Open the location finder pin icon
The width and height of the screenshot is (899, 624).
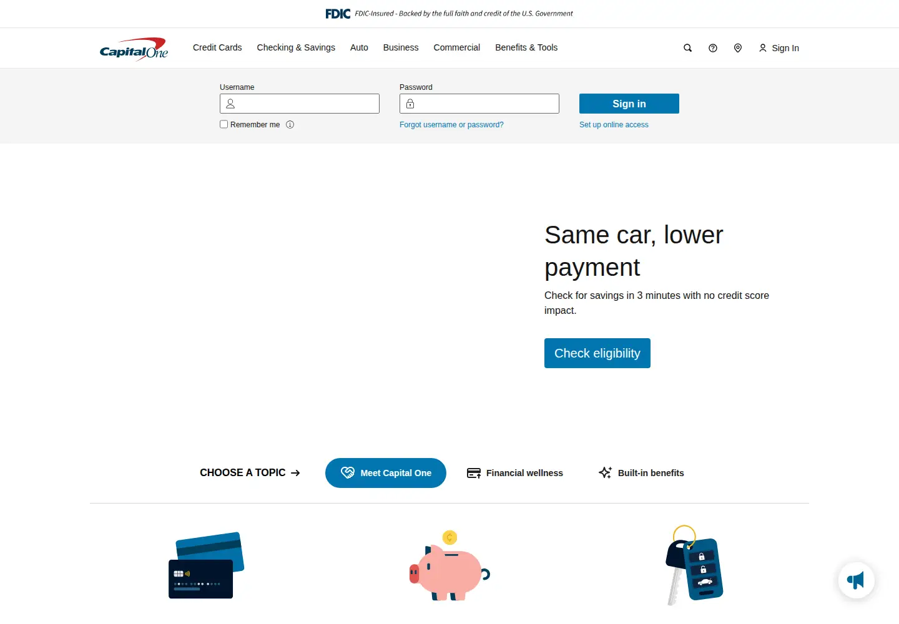click(737, 48)
